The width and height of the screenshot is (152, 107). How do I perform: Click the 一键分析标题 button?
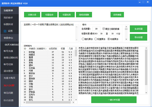tap(114, 100)
